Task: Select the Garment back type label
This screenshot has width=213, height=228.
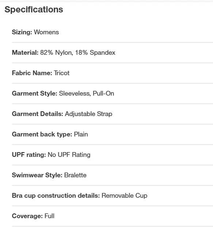Action: click(x=42, y=135)
